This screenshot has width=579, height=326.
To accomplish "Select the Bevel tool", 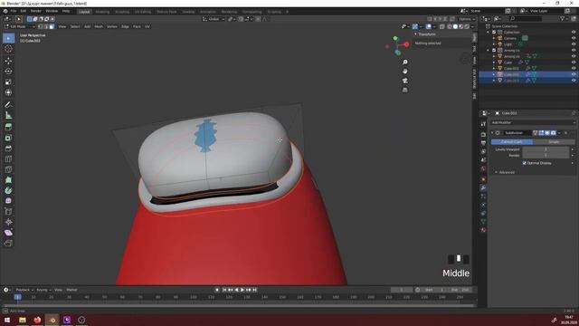I will coord(8,149).
